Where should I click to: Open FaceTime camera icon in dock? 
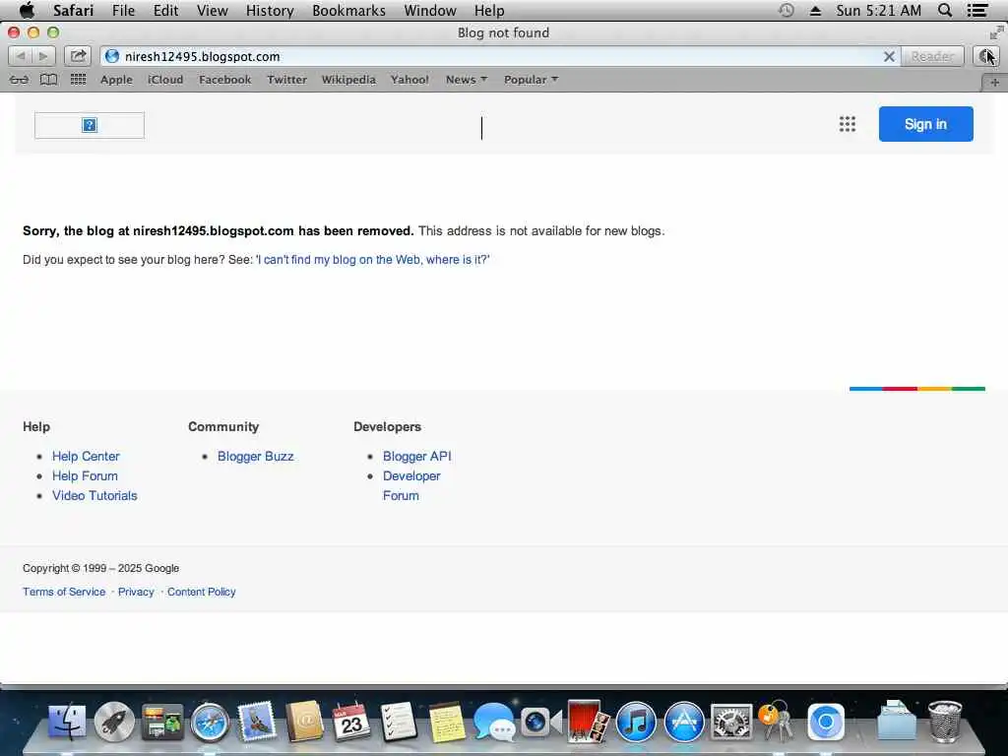[x=540, y=722]
